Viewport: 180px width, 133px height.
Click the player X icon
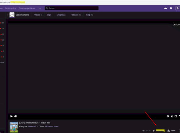[x=172, y=116]
